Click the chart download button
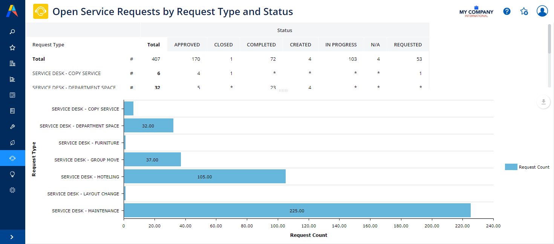 (543, 102)
